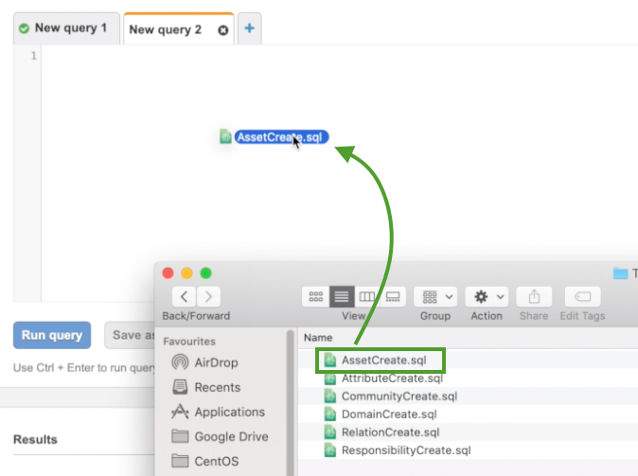Open the Group dropdown in Finder

coord(435,297)
